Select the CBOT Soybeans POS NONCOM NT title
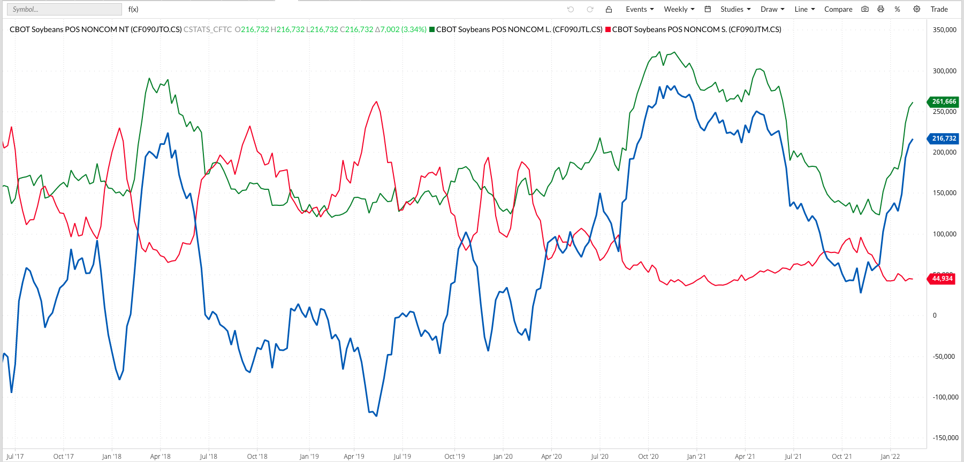Image resolution: width=964 pixels, height=462 pixels. coord(96,29)
